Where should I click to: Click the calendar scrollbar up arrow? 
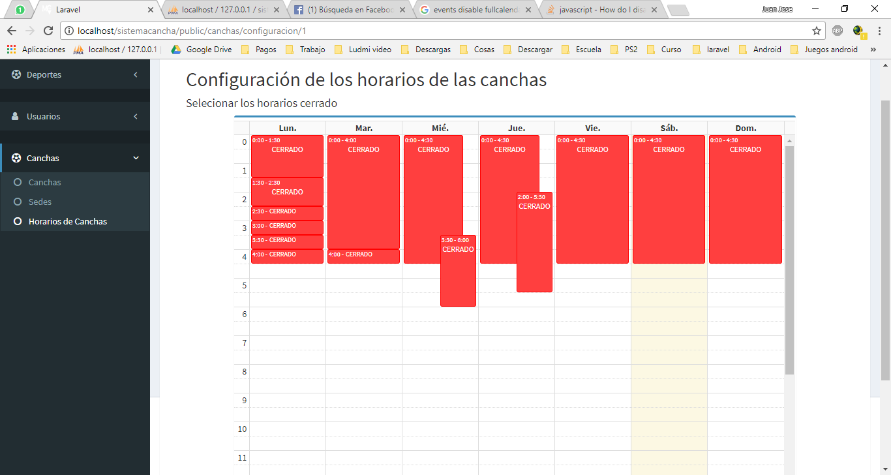pos(789,140)
